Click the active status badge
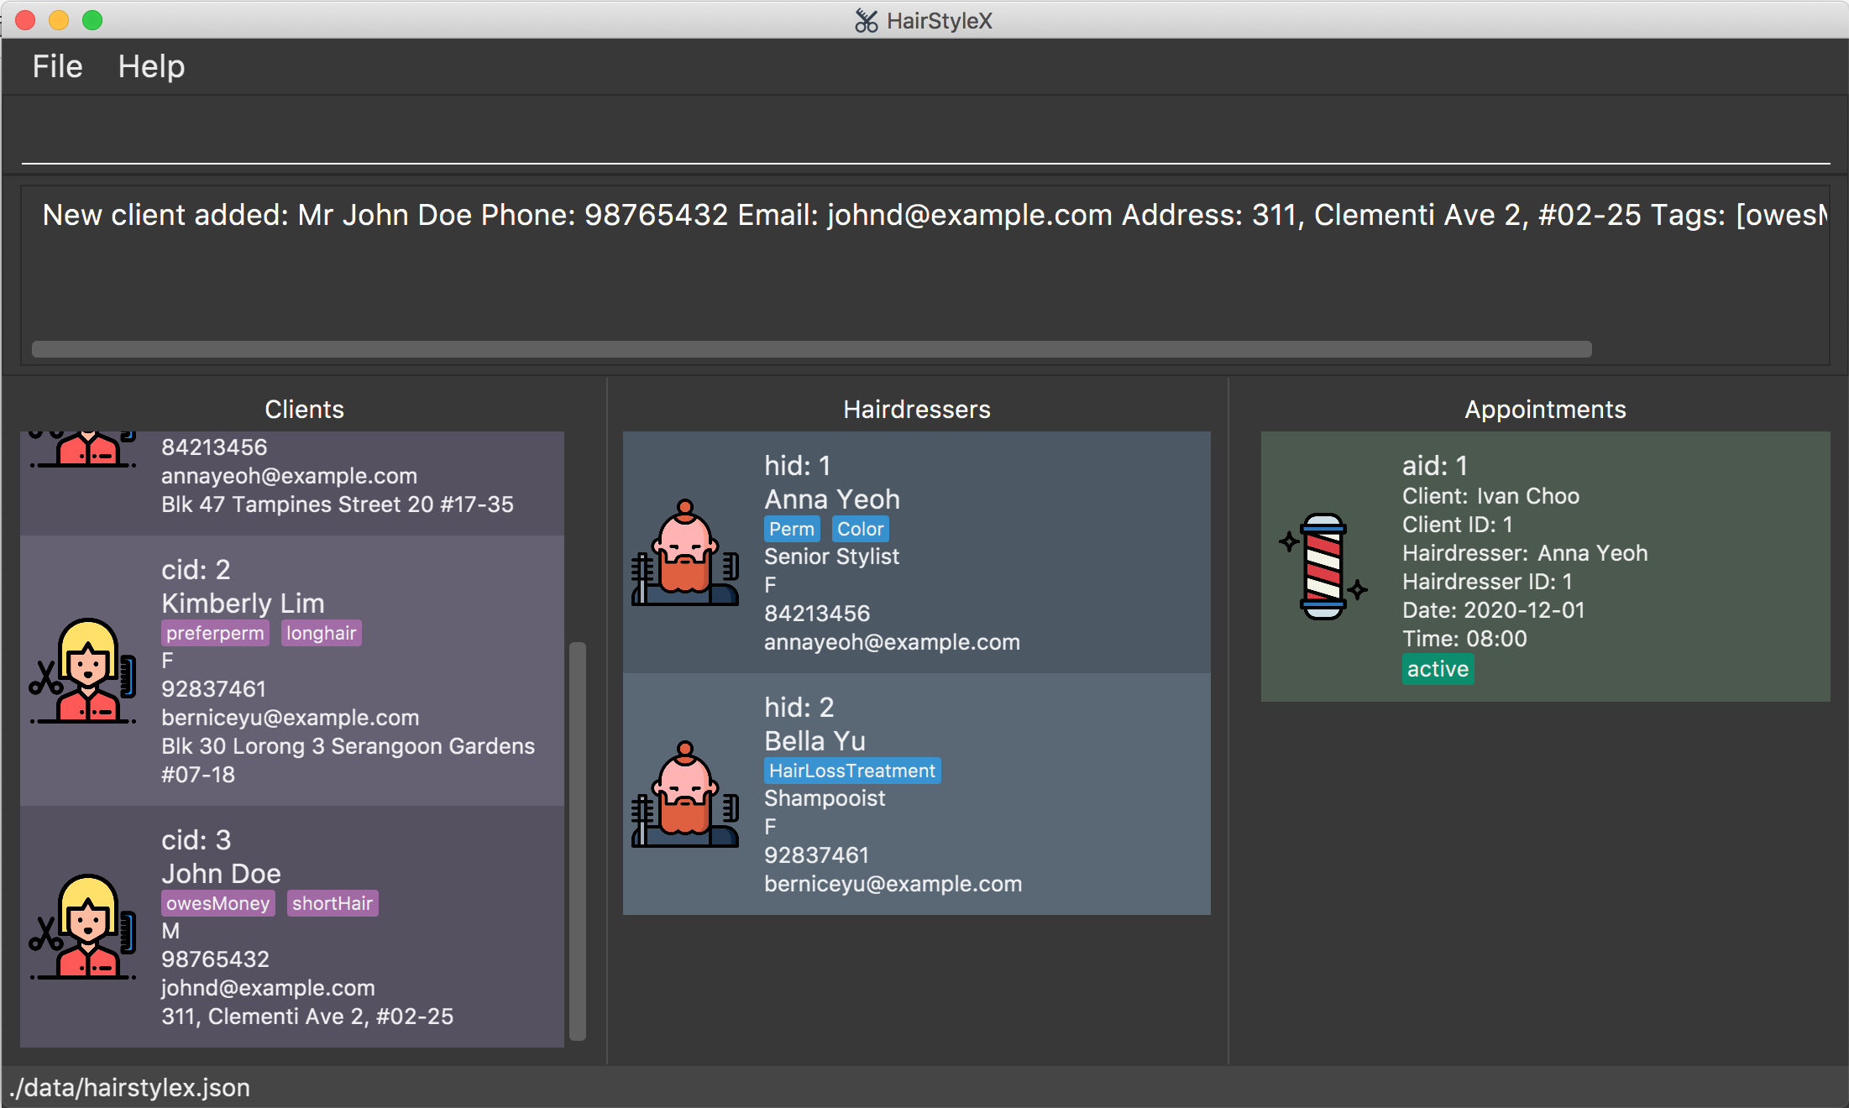The height and width of the screenshot is (1108, 1849). pyautogui.click(x=1438, y=669)
